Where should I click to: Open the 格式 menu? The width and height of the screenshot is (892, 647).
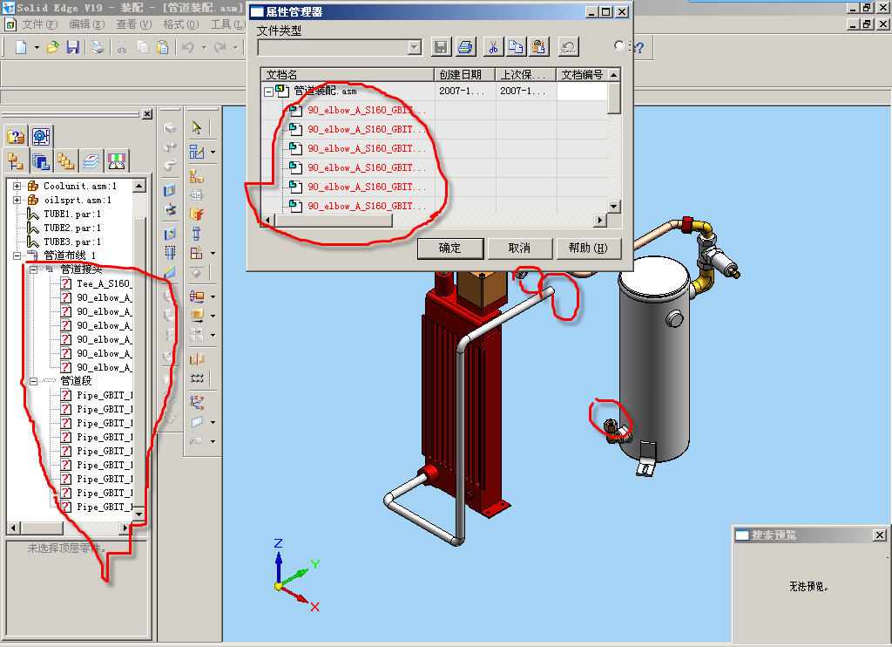181,24
